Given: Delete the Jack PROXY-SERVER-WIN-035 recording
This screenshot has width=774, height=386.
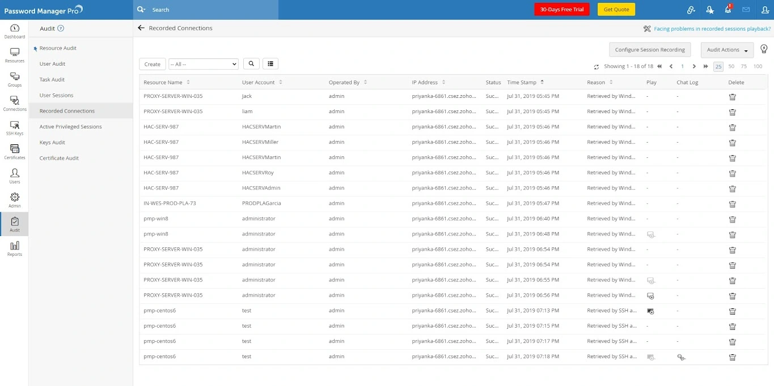Looking at the screenshot, I should click(732, 97).
